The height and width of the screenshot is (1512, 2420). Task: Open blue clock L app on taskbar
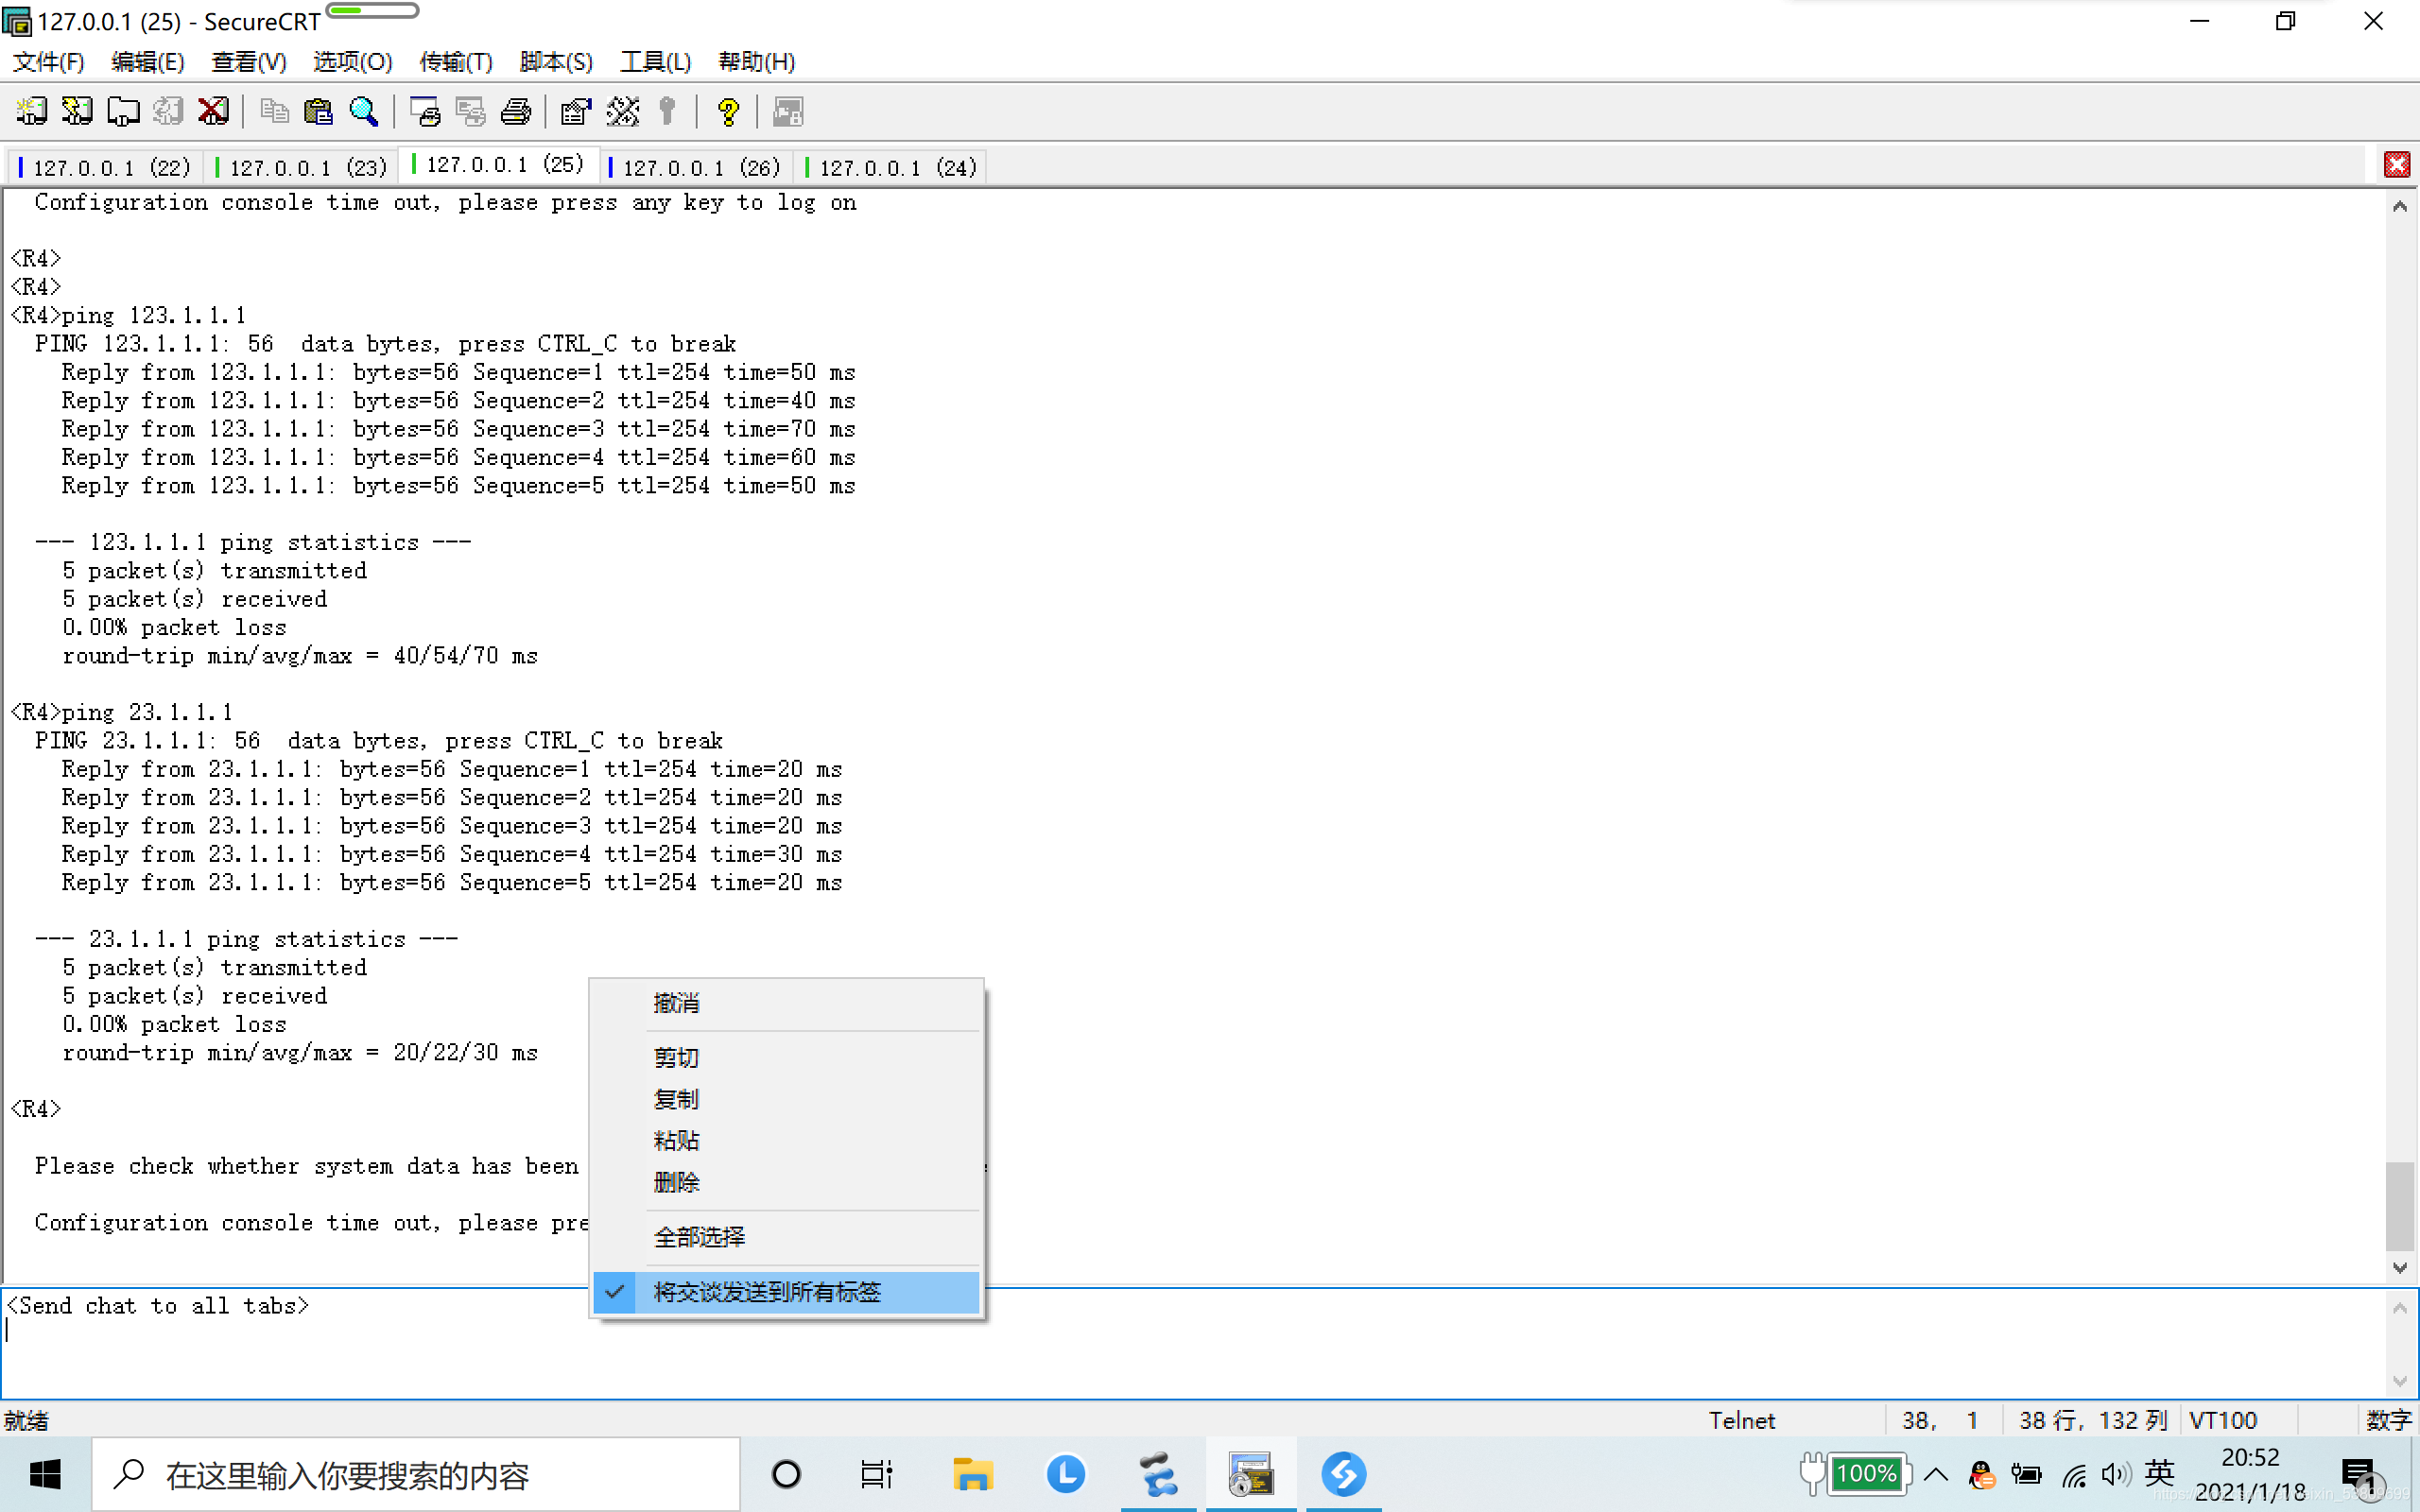coord(1065,1474)
